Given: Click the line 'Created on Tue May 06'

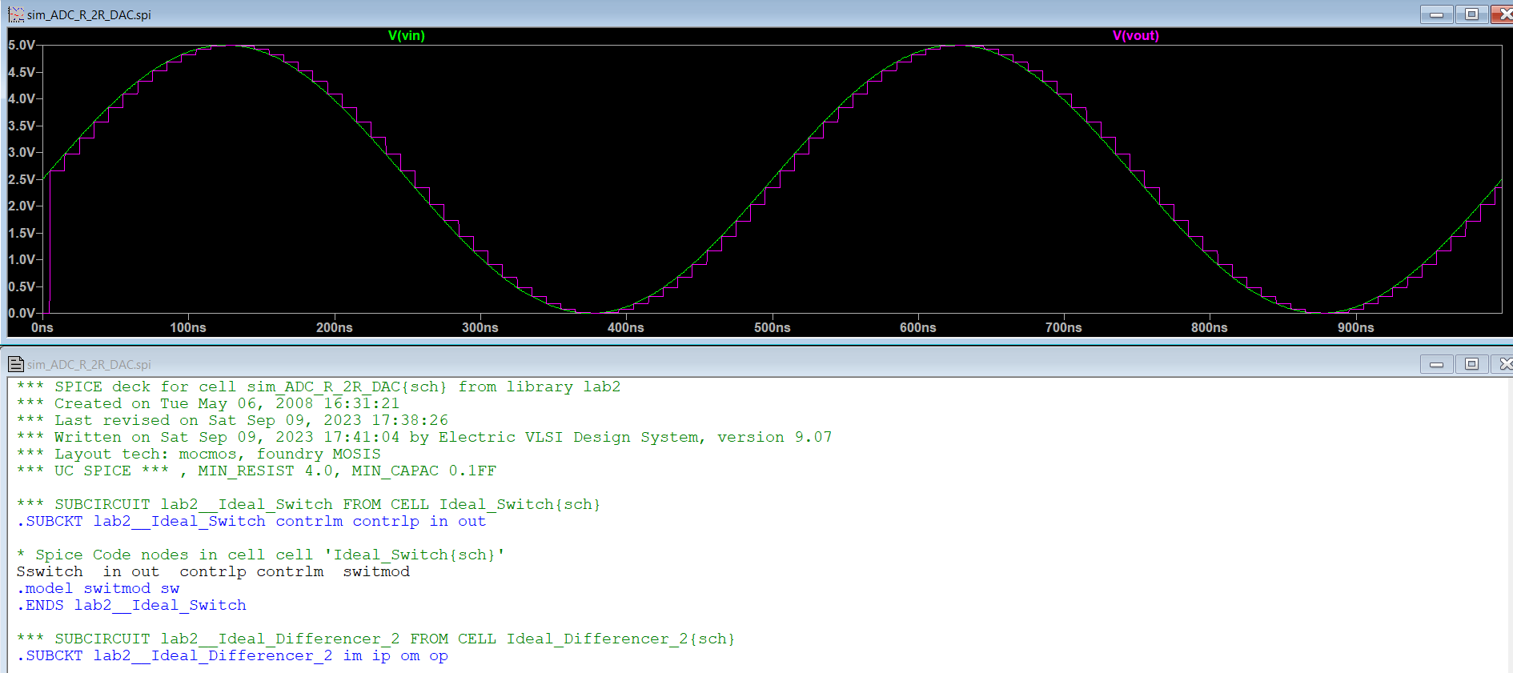Looking at the screenshot, I should click(208, 404).
